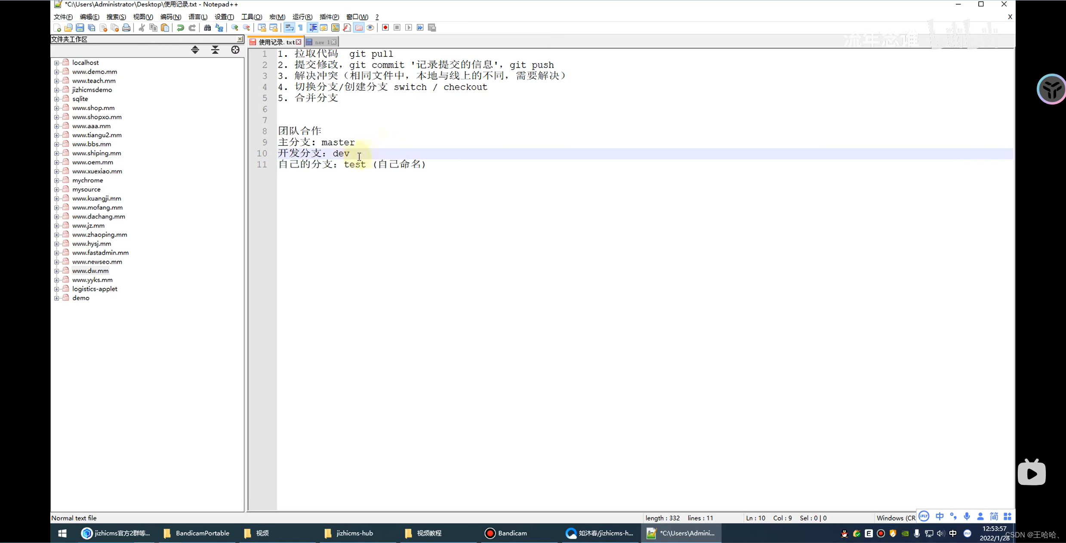The width and height of the screenshot is (1066, 543).
Task: Click the Print toolbar icon
Action: [126, 28]
